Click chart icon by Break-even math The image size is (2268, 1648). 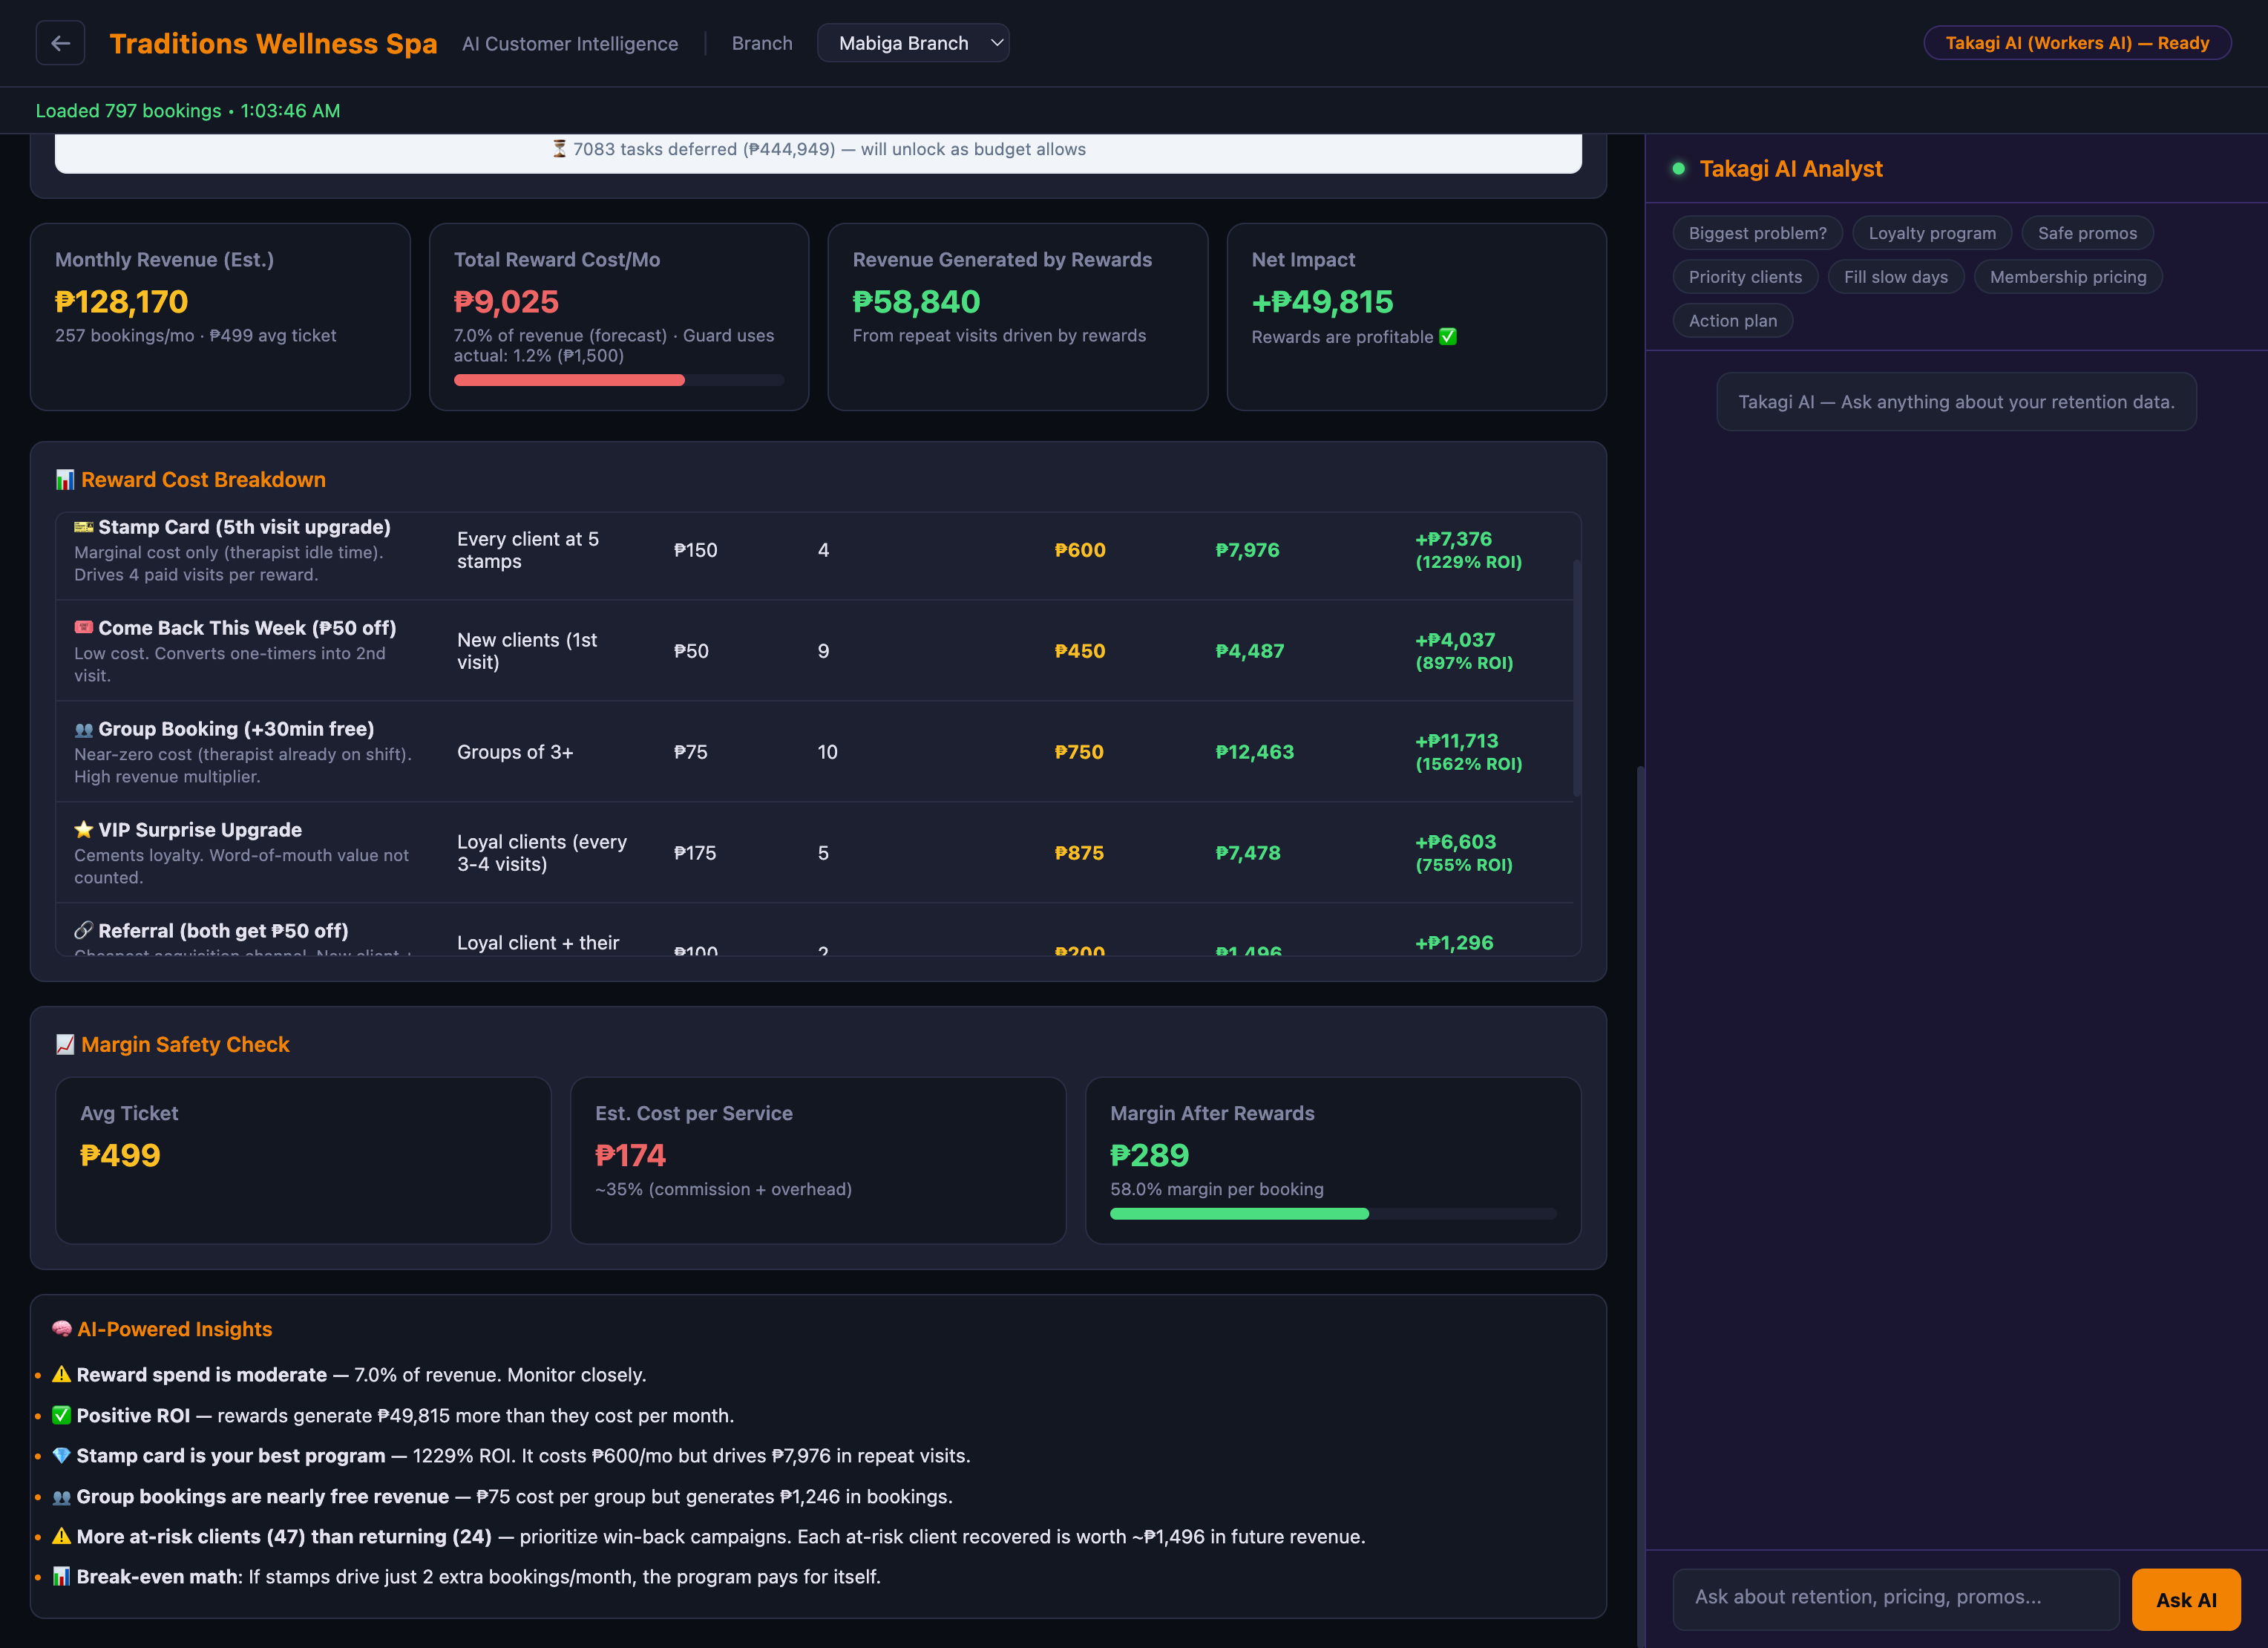coord(62,1577)
